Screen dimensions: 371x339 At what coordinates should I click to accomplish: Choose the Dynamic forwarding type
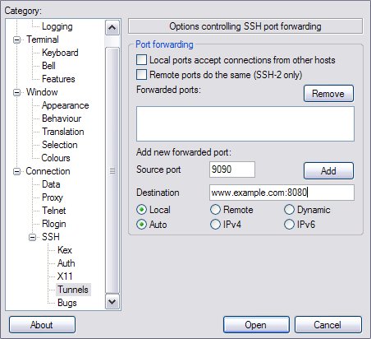[x=289, y=210]
